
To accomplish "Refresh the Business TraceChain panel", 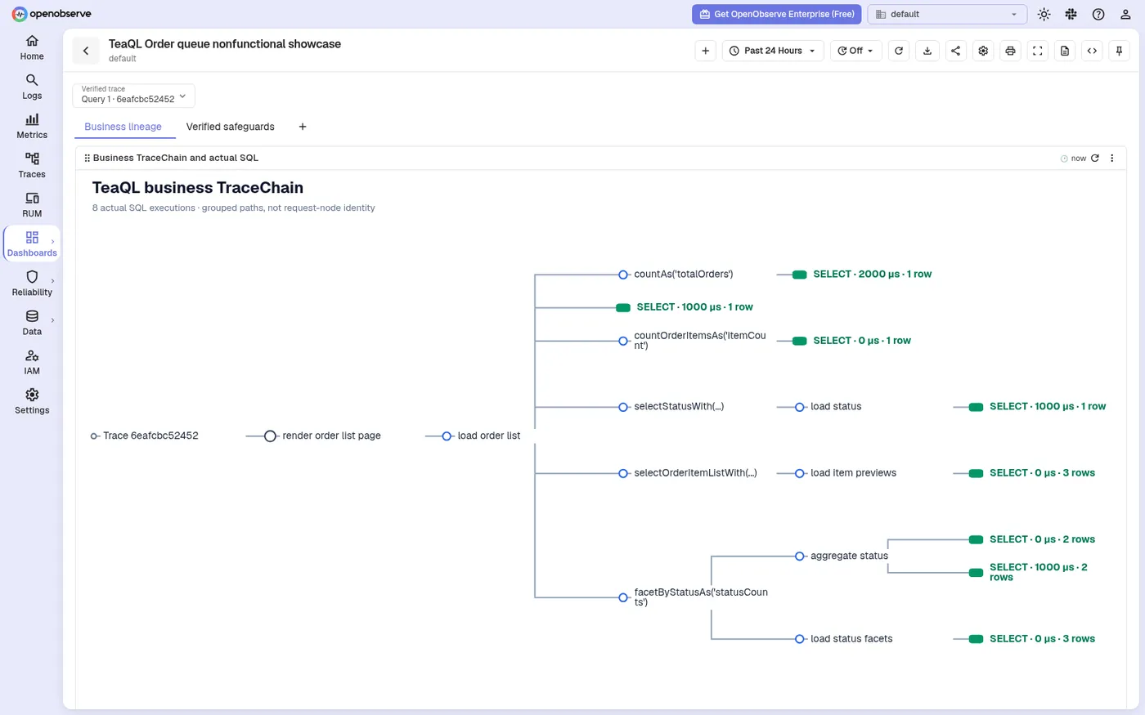I will 1095,158.
